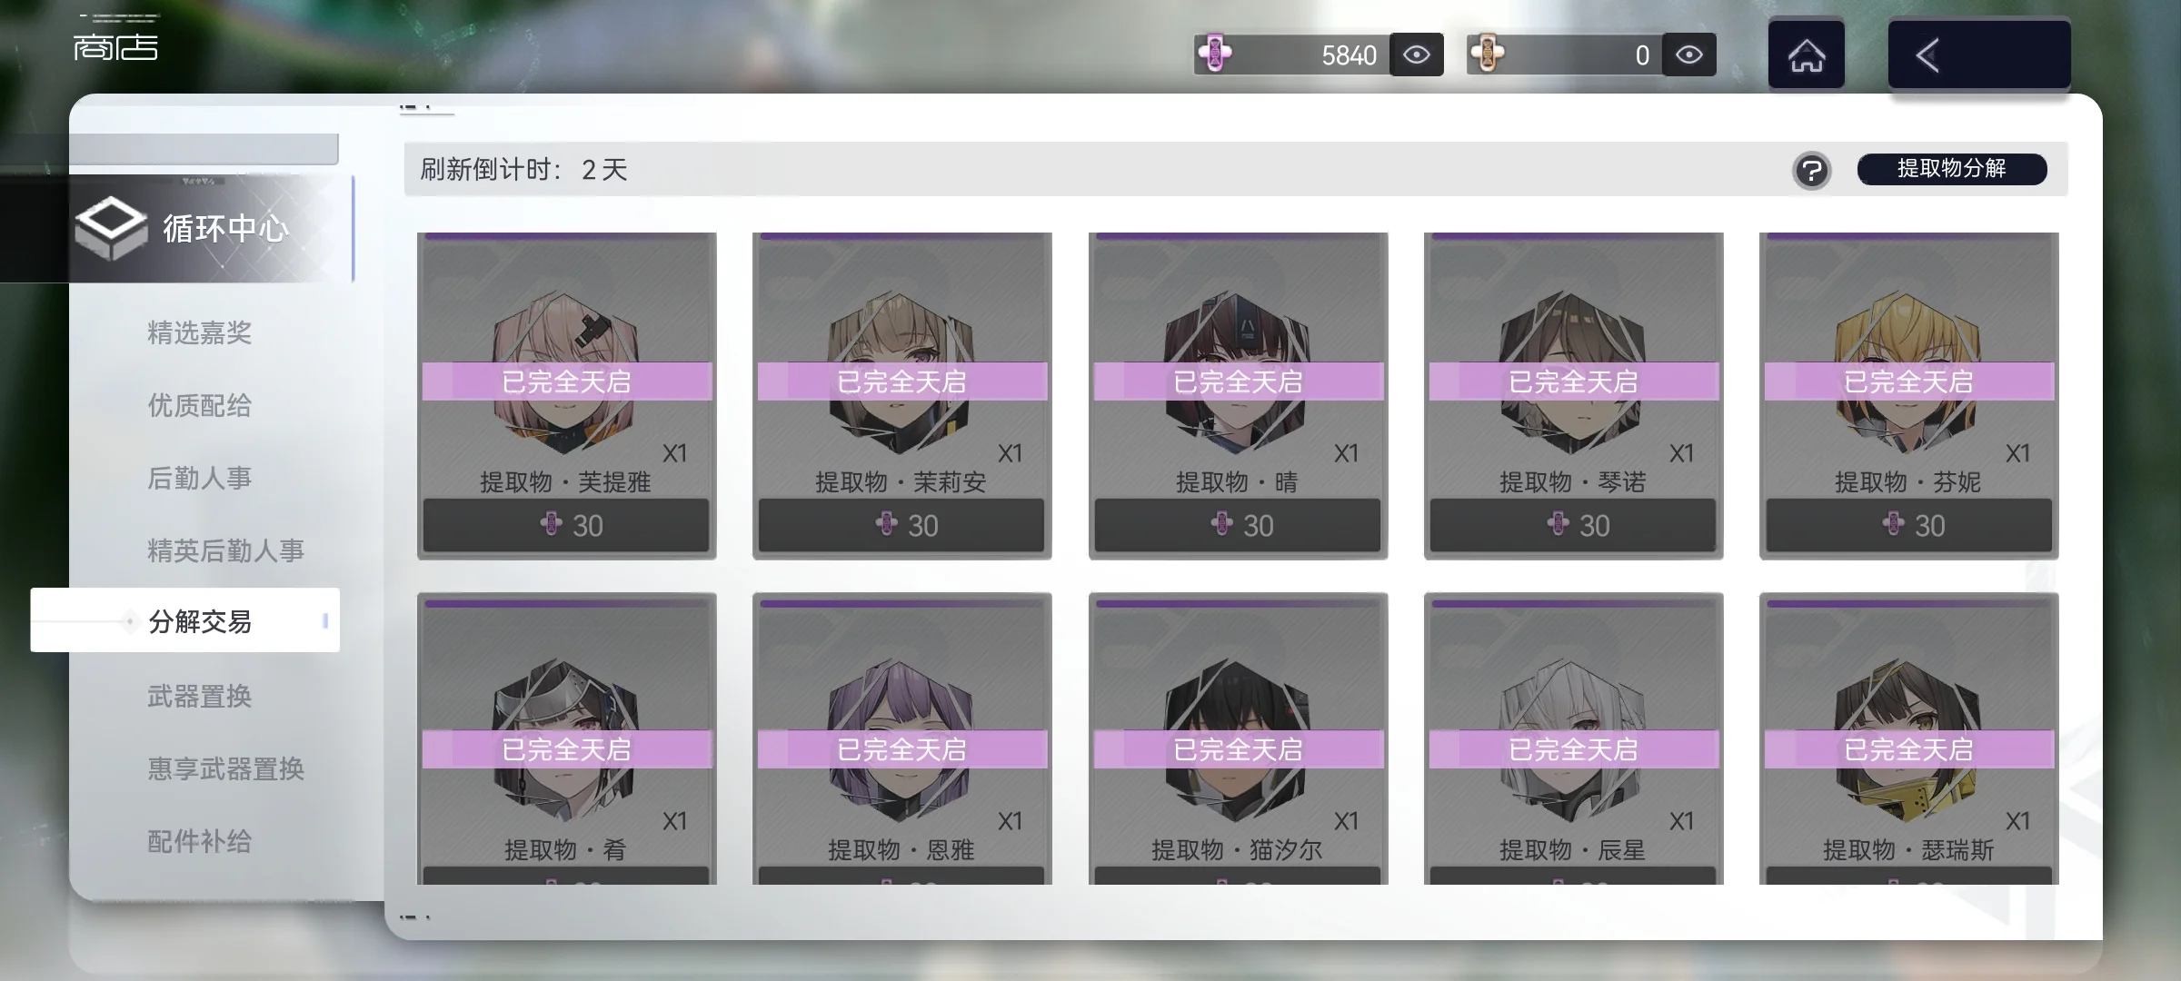Click the 提取物·琴诺 price bar
Image resolution: width=2181 pixels, height=981 pixels.
1573,525
